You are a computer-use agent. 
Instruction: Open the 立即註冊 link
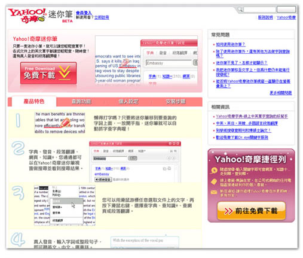pyautogui.click(x=102, y=17)
